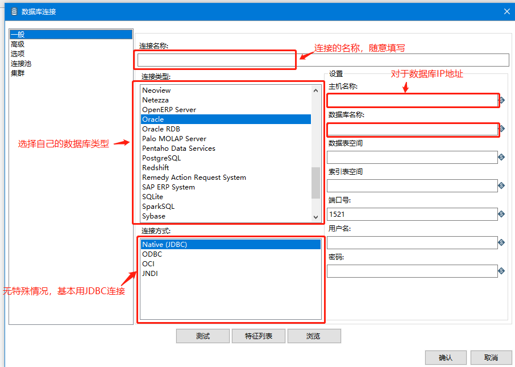Click the database icon in the title bar
Image resolution: width=515 pixels, height=367 pixels.
click(14, 12)
